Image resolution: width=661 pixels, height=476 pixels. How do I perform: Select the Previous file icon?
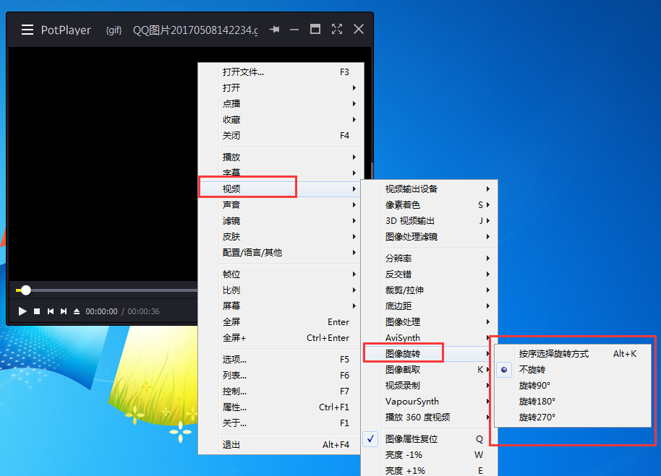point(51,311)
